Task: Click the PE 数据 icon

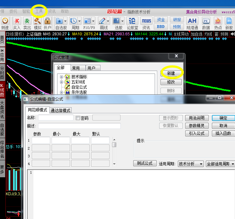Action: pyautogui.click(x=206, y=21)
